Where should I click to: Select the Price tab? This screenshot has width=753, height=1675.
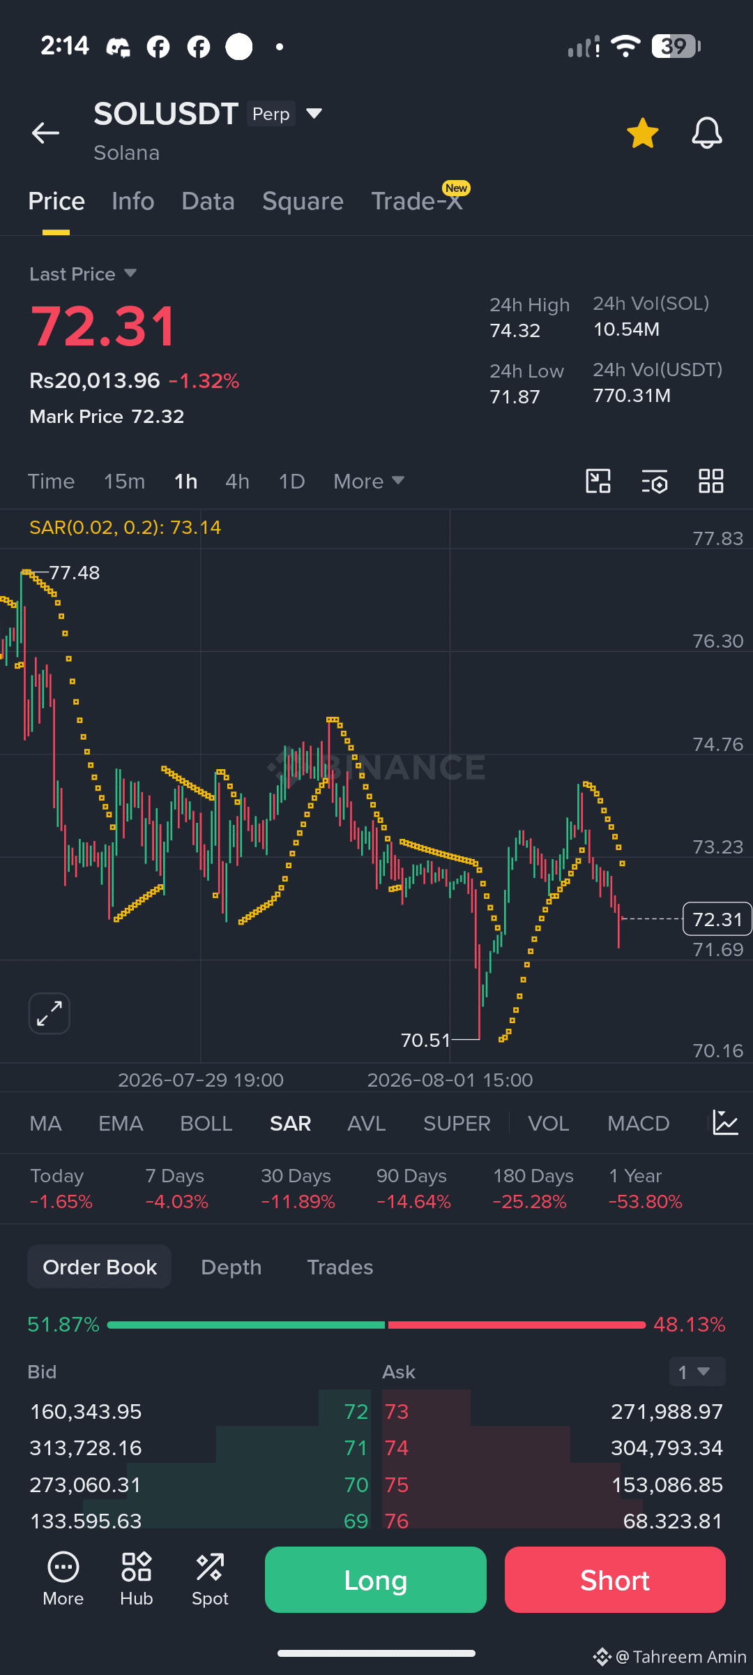[x=56, y=201]
